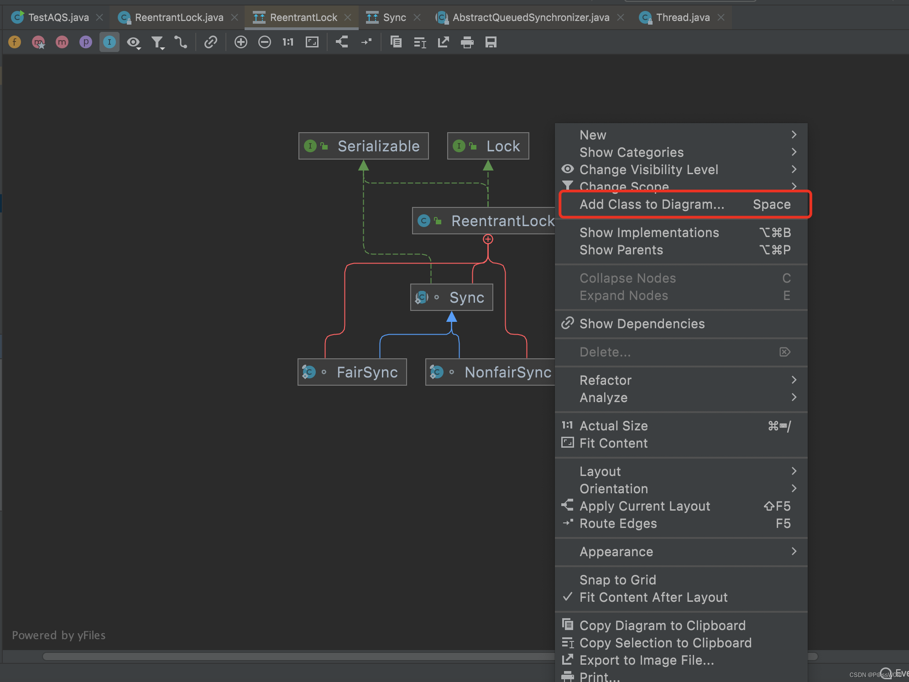Image resolution: width=909 pixels, height=682 pixels.
Task: Click the Print diagram toolbar icon
Action: point(467,42)
